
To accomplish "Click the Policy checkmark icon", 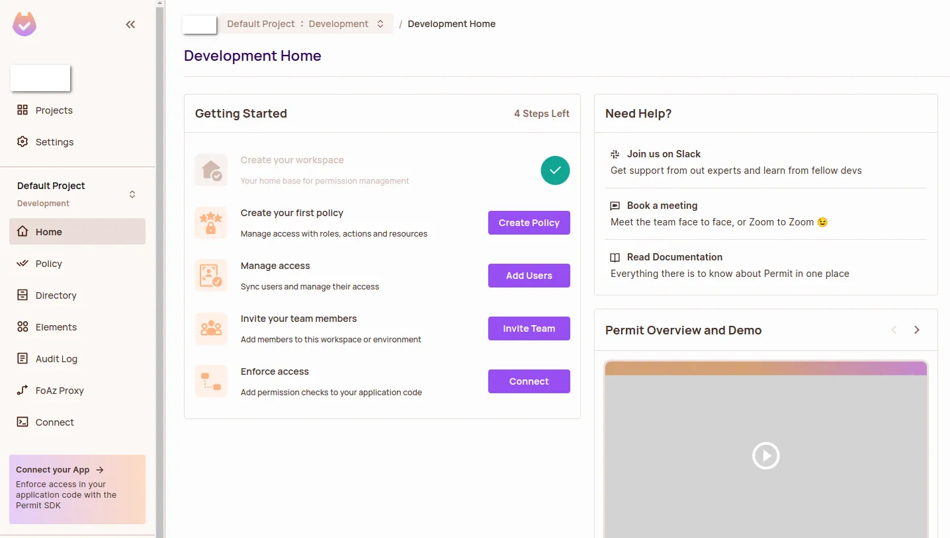I will click(x=22, y=264).
